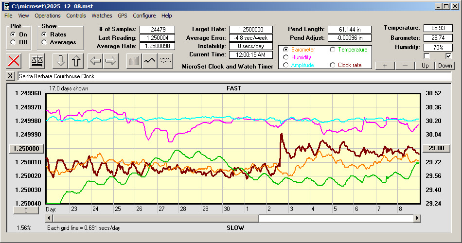Click the plus button
Image resolution: width=462 pixels, height=243 pixels.
[385, 66]
